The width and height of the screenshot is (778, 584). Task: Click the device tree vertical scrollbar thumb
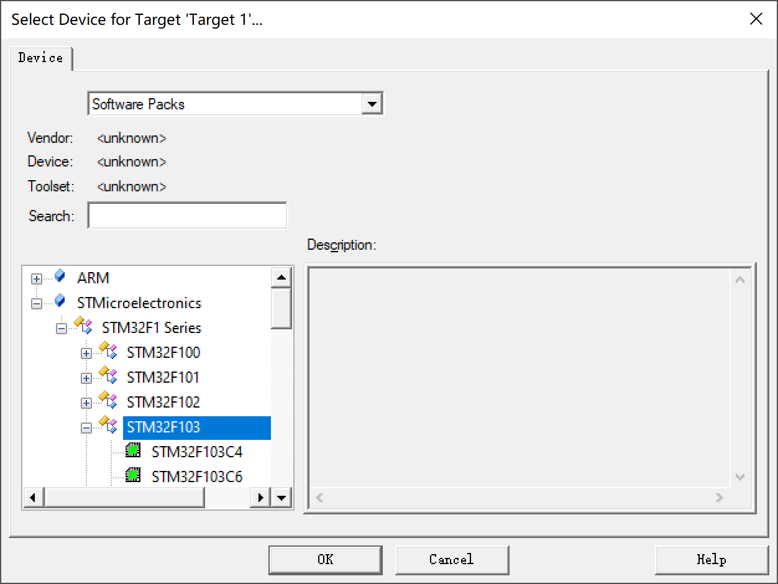coord(281,308)
